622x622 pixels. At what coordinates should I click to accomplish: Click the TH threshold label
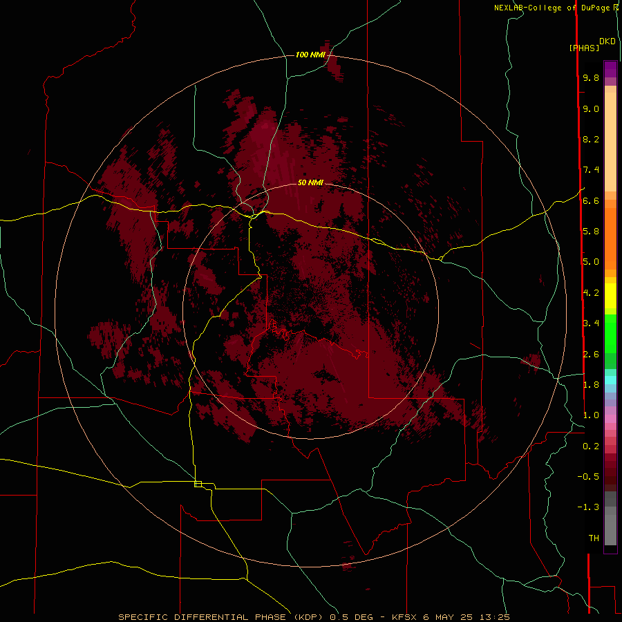(594, 538)
